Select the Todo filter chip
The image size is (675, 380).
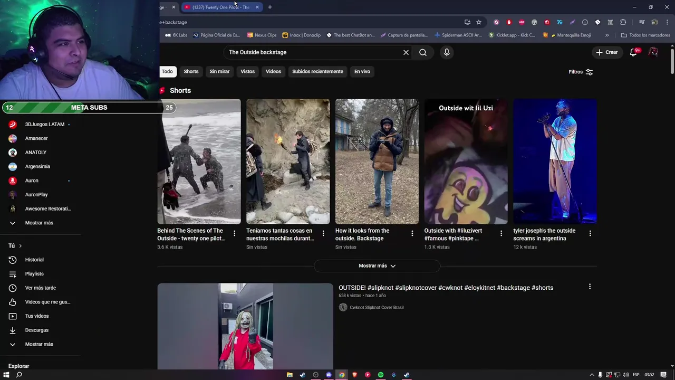(167, 71)
